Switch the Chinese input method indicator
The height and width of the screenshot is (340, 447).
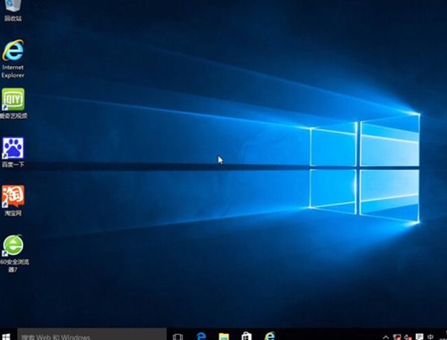(x=431, y=337)
